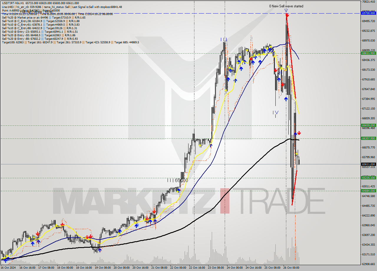This screenshot has width=377, height=271.
Task: Click the 'Sell %10 @ C_Entry61: 63878.1' line
Action: (x=41, y=24)
